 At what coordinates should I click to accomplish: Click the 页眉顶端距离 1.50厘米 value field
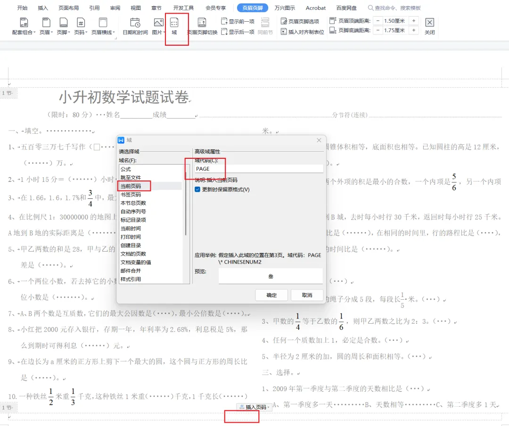(x=396, y=21)
